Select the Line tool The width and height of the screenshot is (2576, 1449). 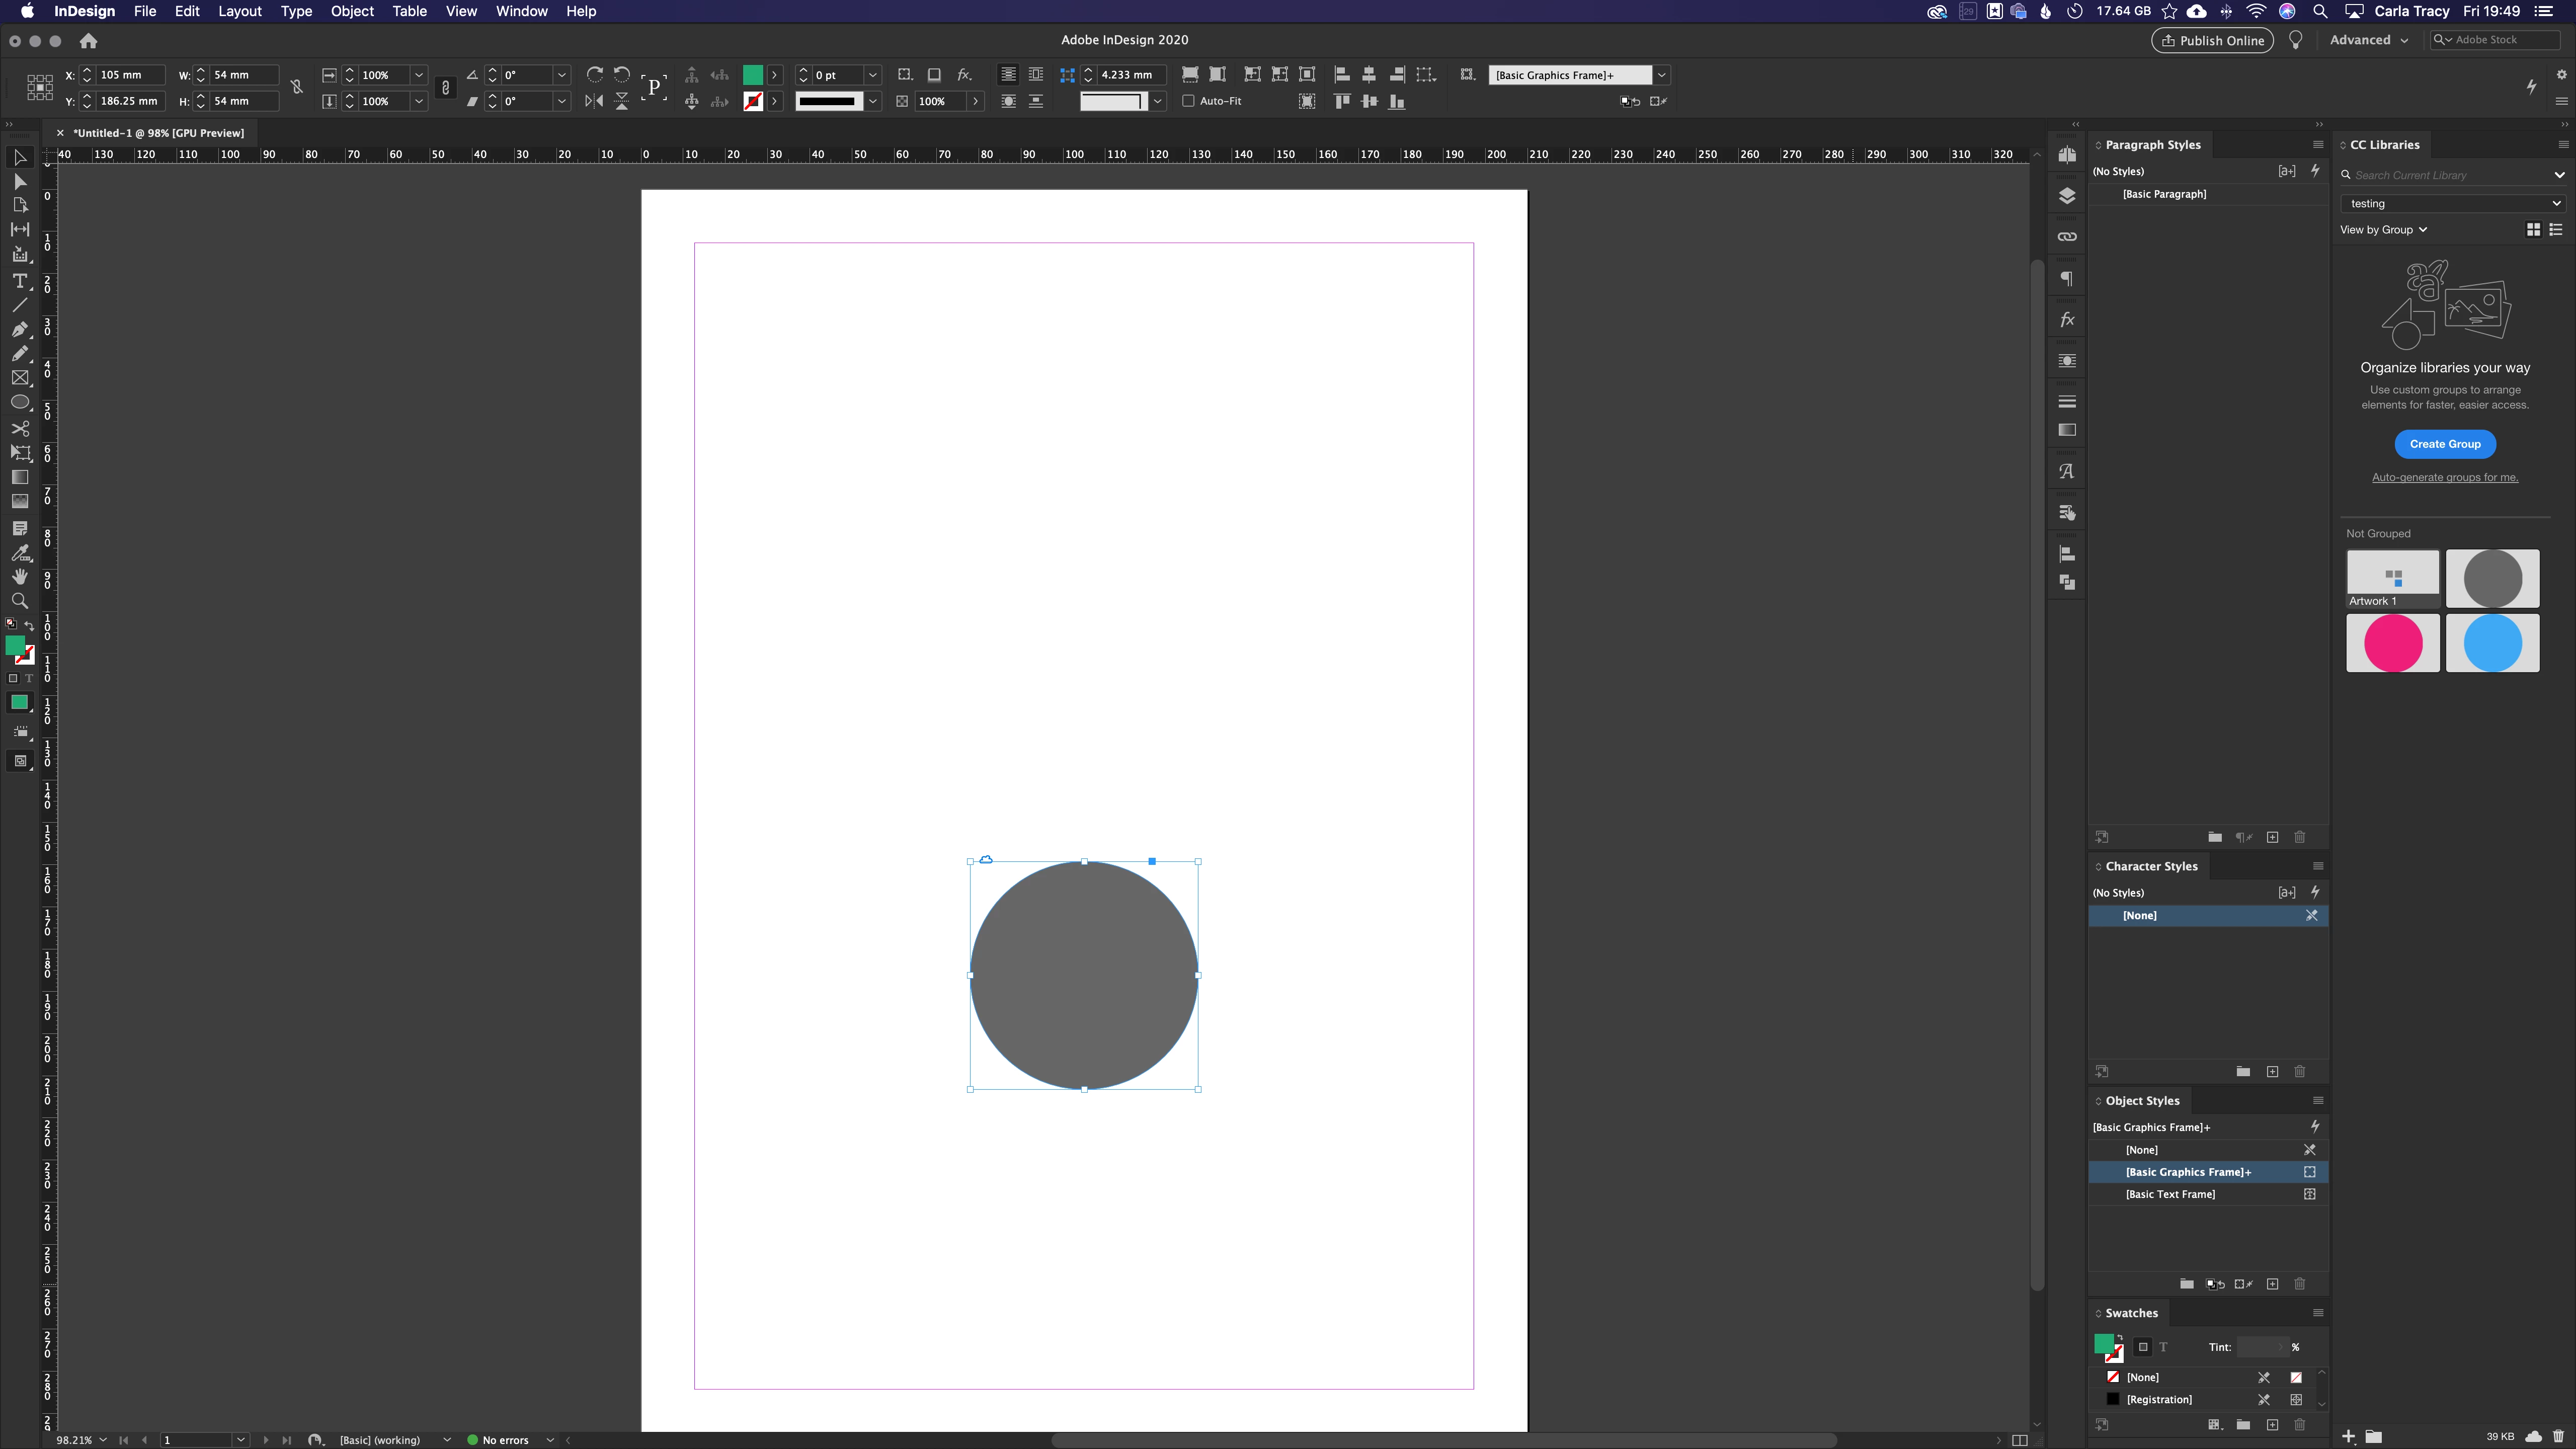(19, 305)
